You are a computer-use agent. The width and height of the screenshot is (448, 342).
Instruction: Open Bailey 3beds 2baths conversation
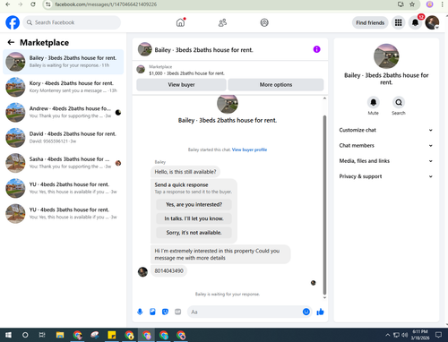click(x=64, y=62)
